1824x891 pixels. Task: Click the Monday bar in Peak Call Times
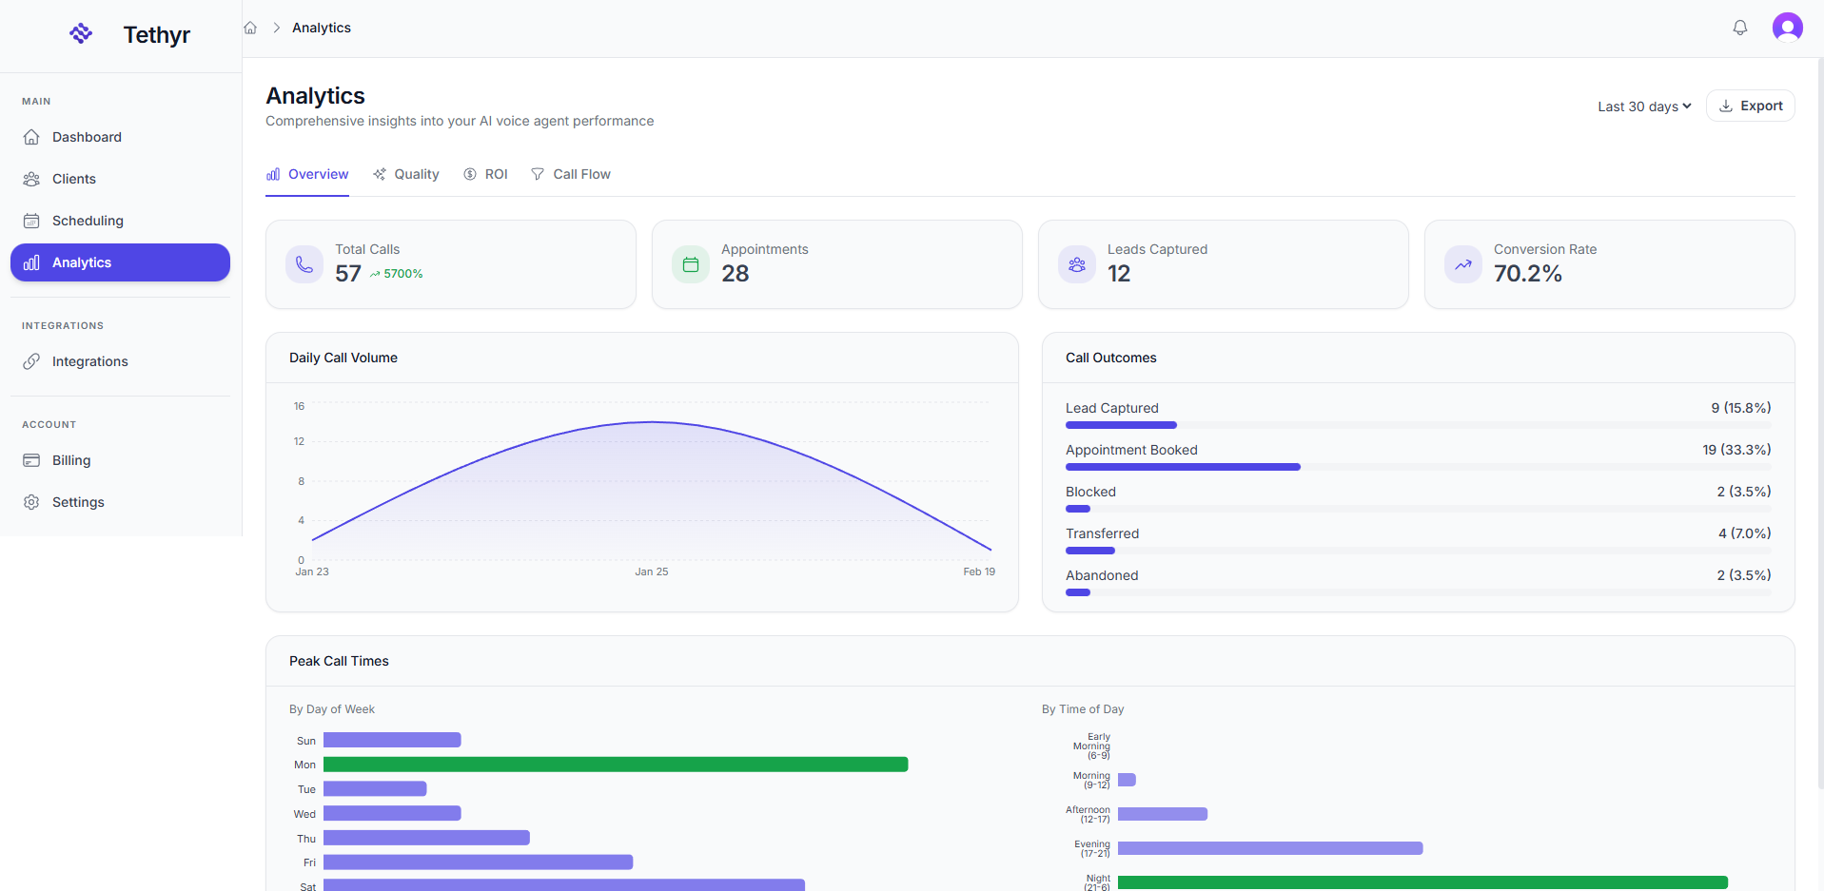click(615, 764)
